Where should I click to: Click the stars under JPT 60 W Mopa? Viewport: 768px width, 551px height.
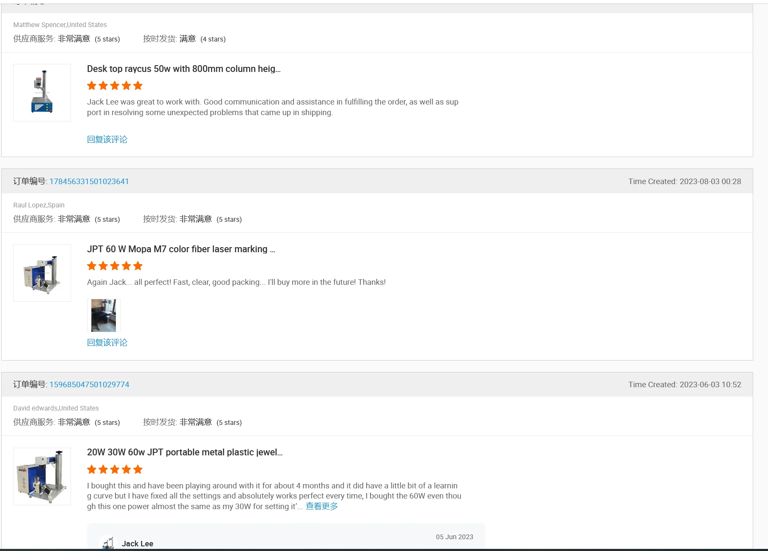(x=115, y=266)
